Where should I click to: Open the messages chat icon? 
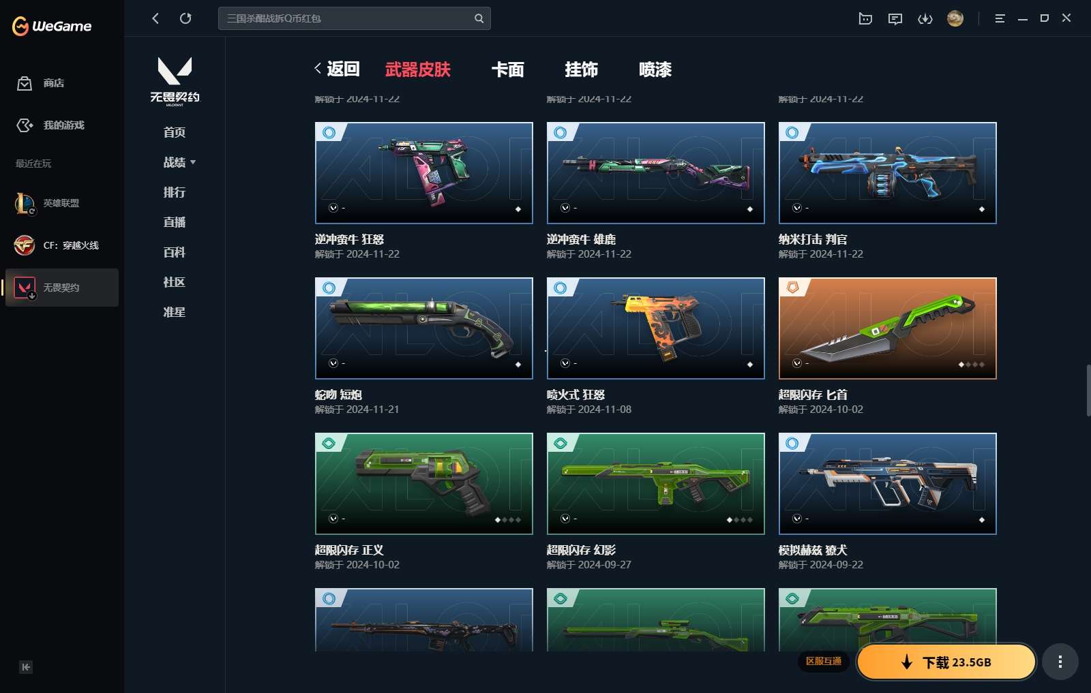pos(895,18)
